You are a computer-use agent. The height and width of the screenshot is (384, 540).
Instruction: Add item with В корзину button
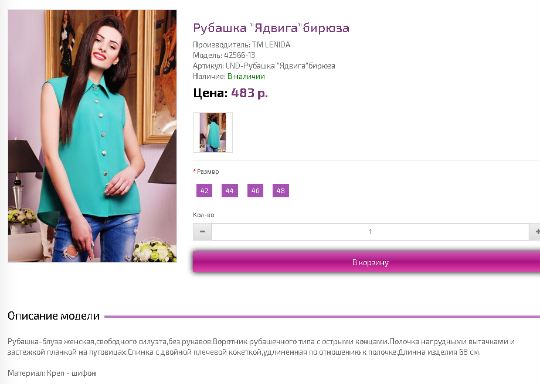pos(366,262)
